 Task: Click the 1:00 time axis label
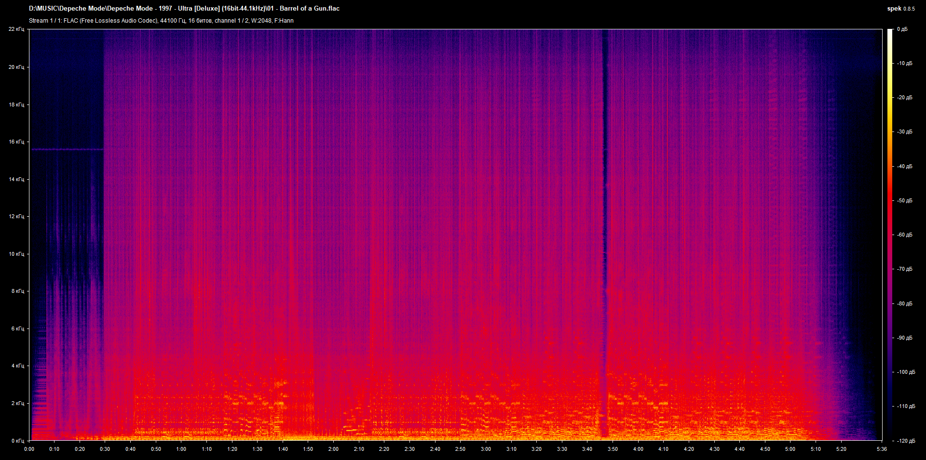181,449
